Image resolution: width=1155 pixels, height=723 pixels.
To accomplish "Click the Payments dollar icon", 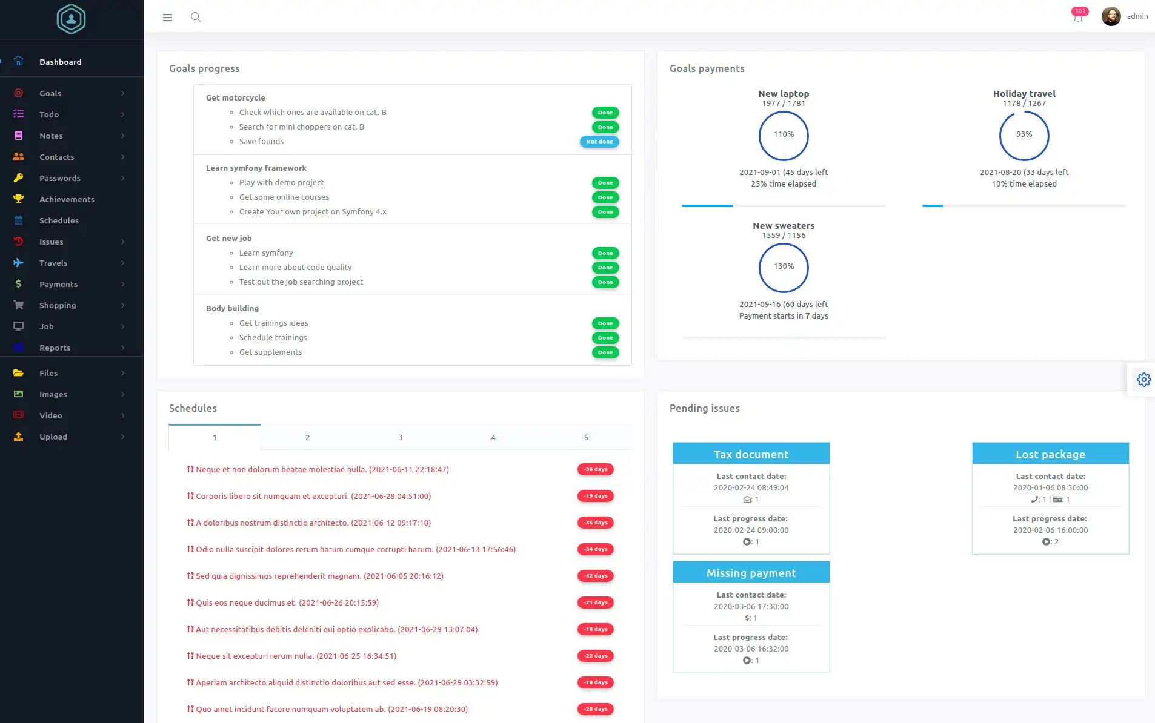I will (19, 284).
